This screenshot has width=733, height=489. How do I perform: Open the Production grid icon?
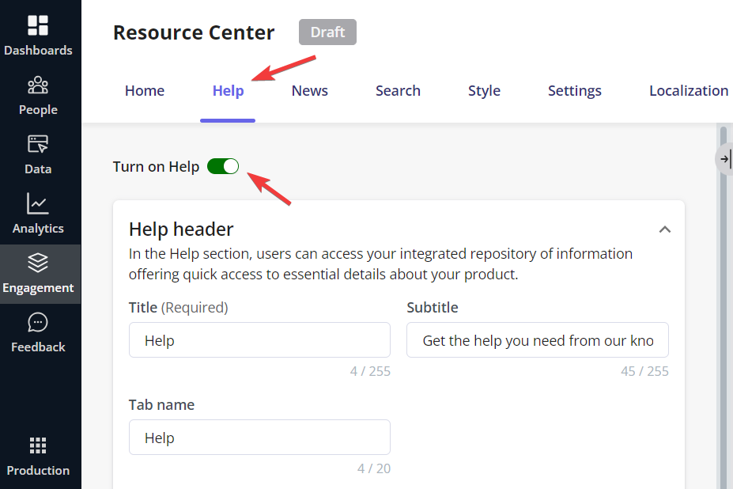tap(38, 445)
